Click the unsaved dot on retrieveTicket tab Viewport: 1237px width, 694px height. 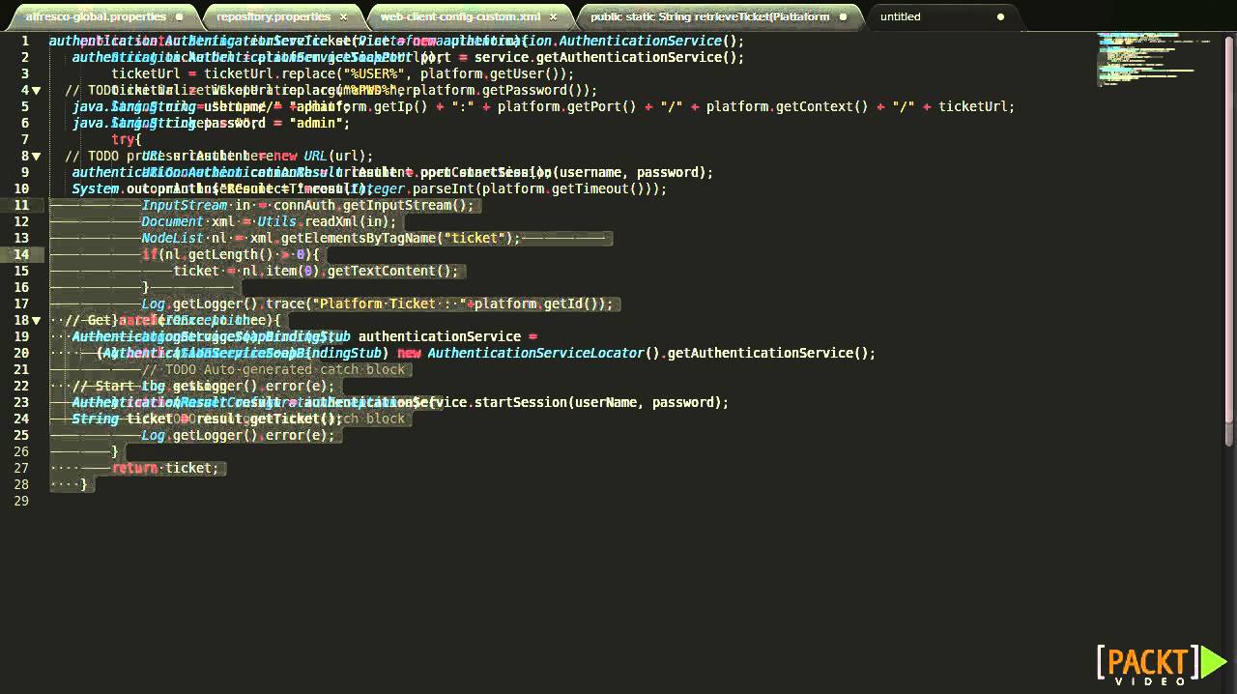pyautogui.click(x=843, y=16)
